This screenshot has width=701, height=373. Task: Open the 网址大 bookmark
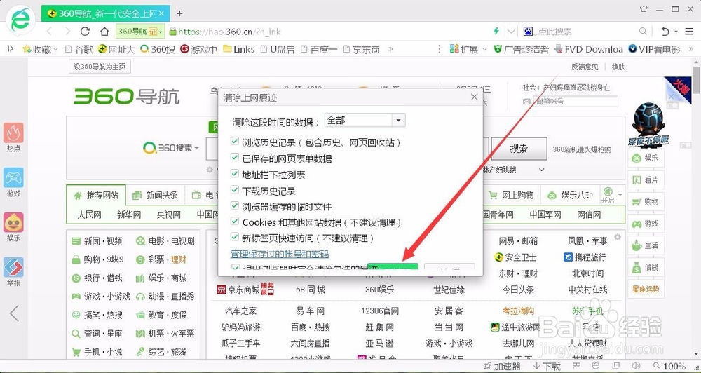116,49
